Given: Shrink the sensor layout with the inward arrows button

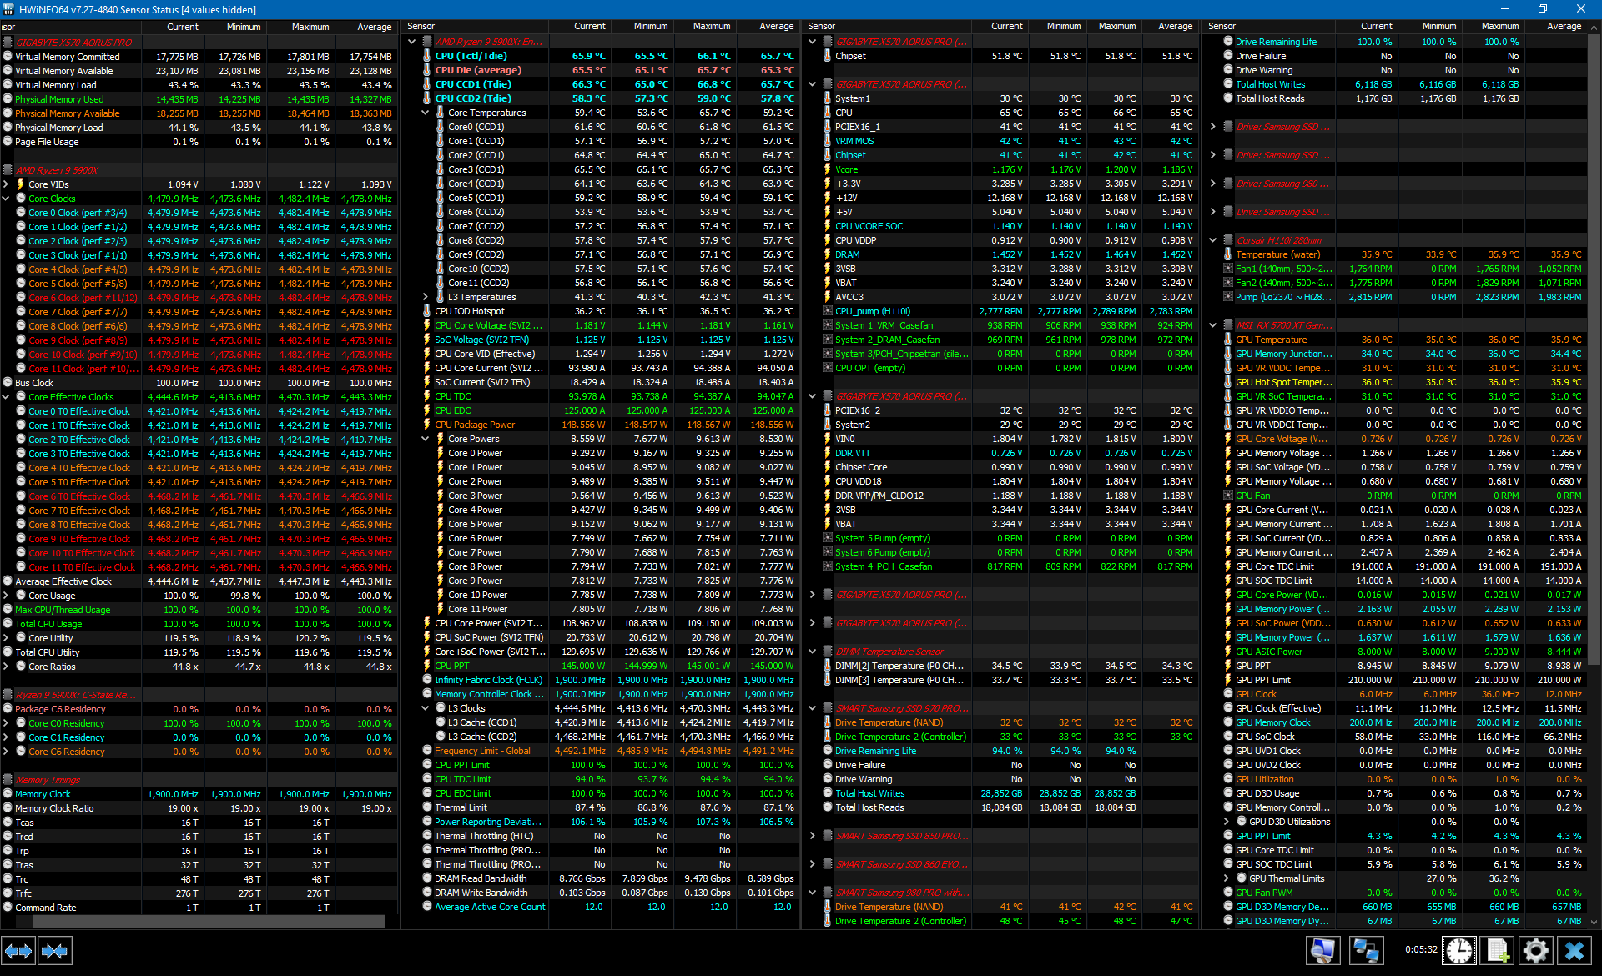Looking at the screenshot, I should (x=55, y=950).
